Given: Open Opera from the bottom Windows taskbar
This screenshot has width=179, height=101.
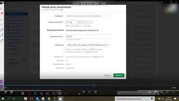Looking at the screenshot, I should [x=32, y=98].
